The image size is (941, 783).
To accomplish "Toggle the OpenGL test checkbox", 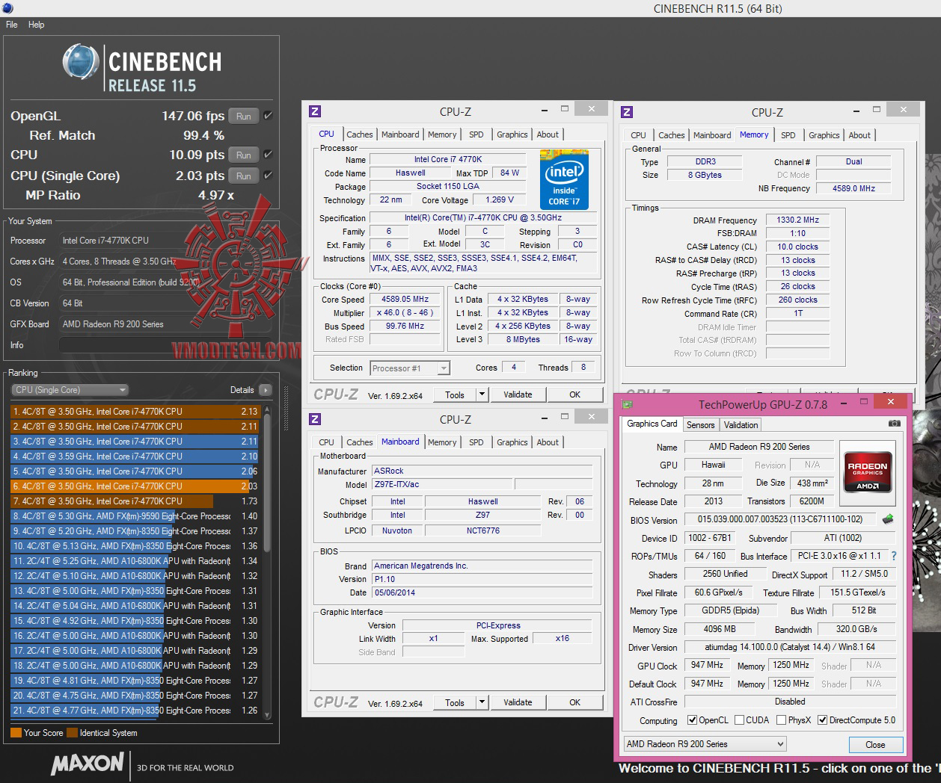I will [268, 116].
